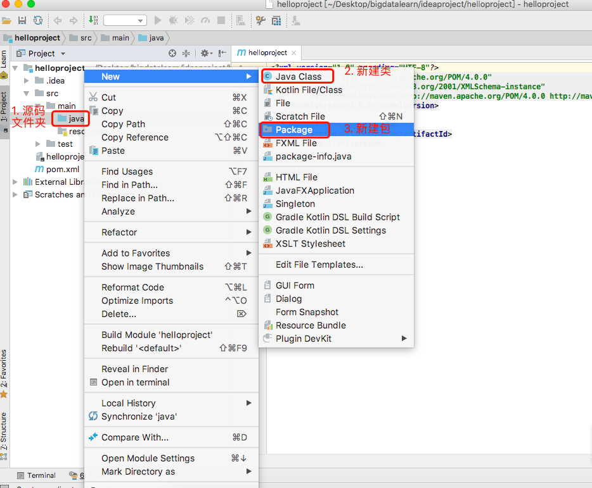Click the Scroll from Source target icon
592x488 pixels.
point(172,53)
